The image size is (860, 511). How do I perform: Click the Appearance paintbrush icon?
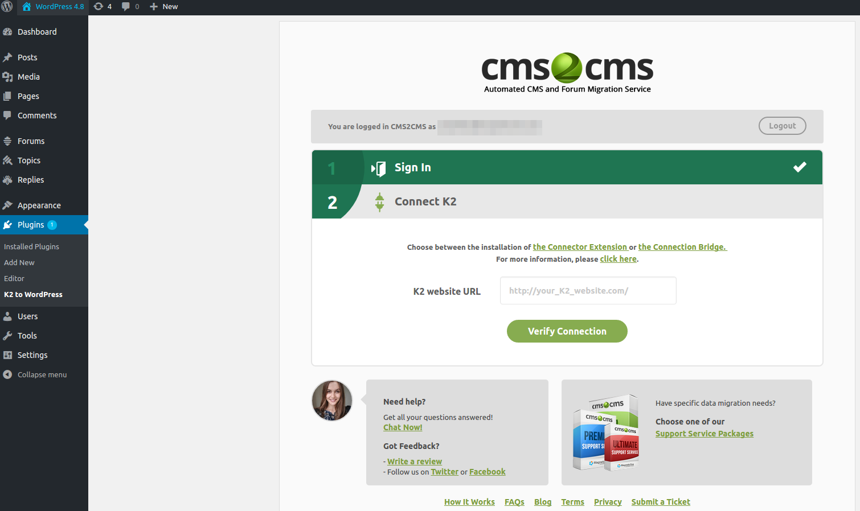coord(7,205)
